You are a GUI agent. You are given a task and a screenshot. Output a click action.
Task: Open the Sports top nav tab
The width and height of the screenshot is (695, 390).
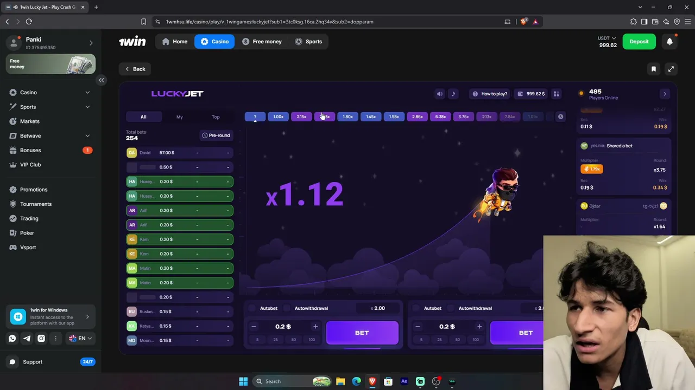pos(308,42)
